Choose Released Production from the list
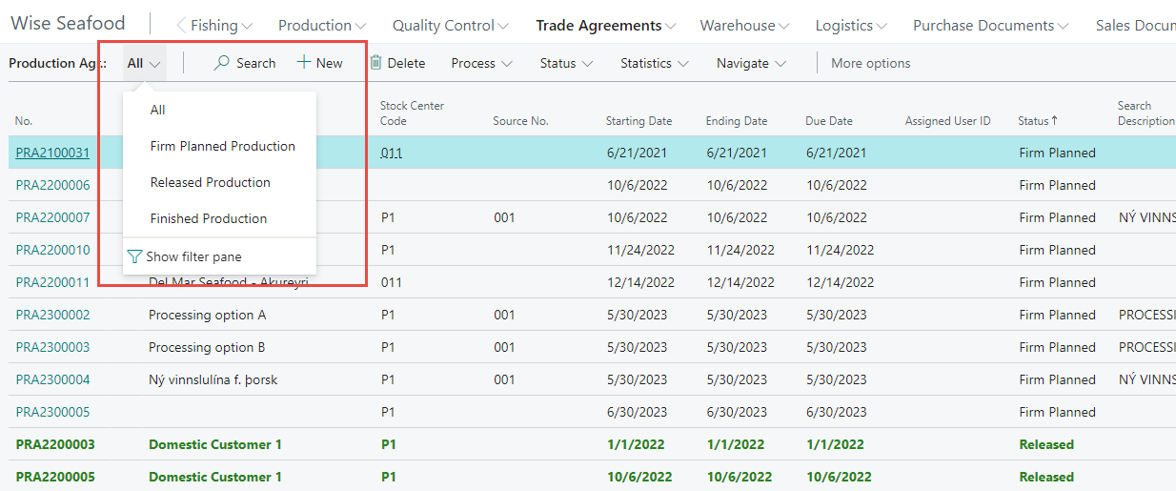 click(210, 182)
